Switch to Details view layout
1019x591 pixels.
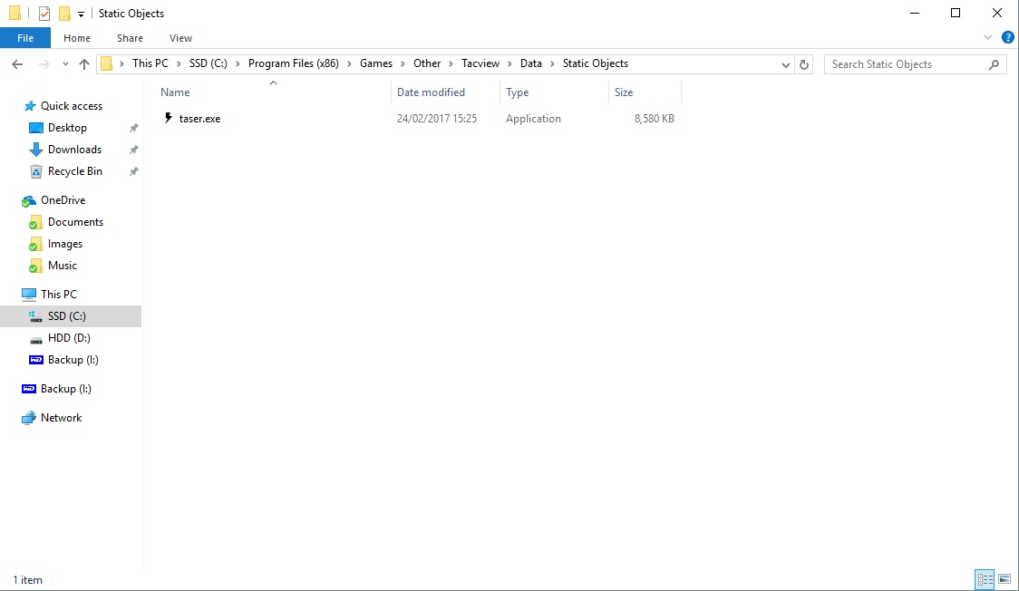(985, 578)
